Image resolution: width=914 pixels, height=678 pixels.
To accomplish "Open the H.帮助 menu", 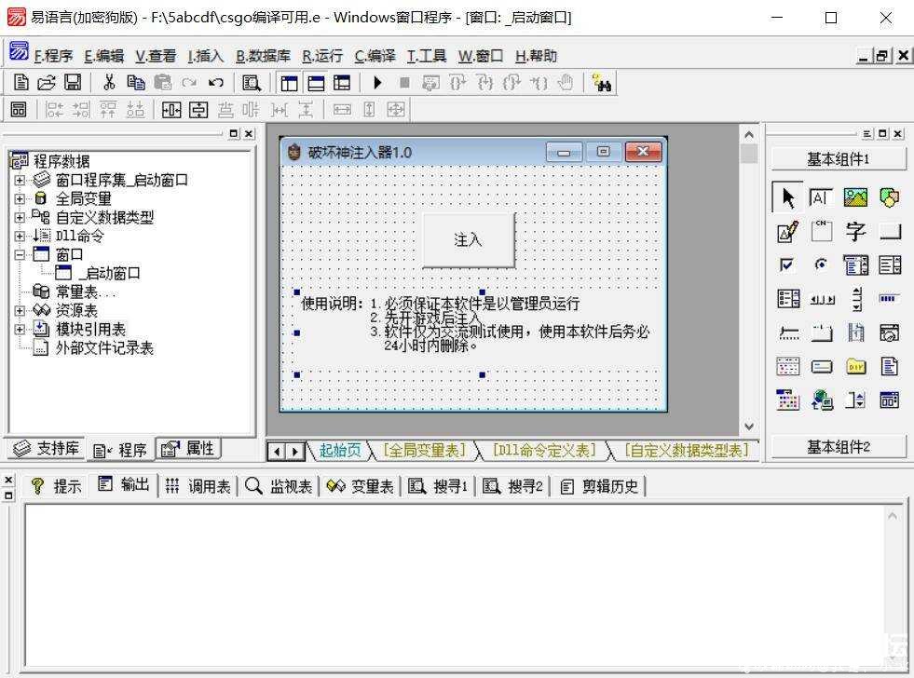I will [537, 56].
